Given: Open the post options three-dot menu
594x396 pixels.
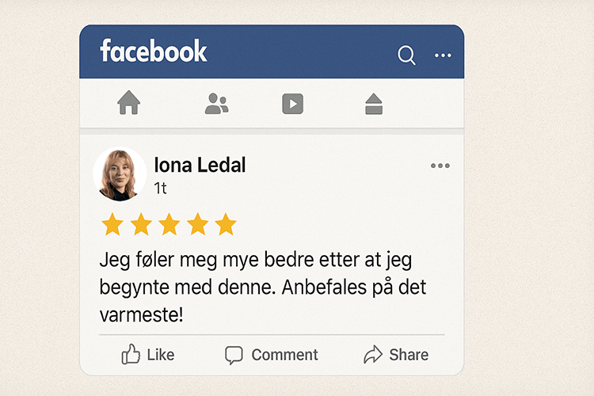Looking at the screenshot, I should click(440, 166).
